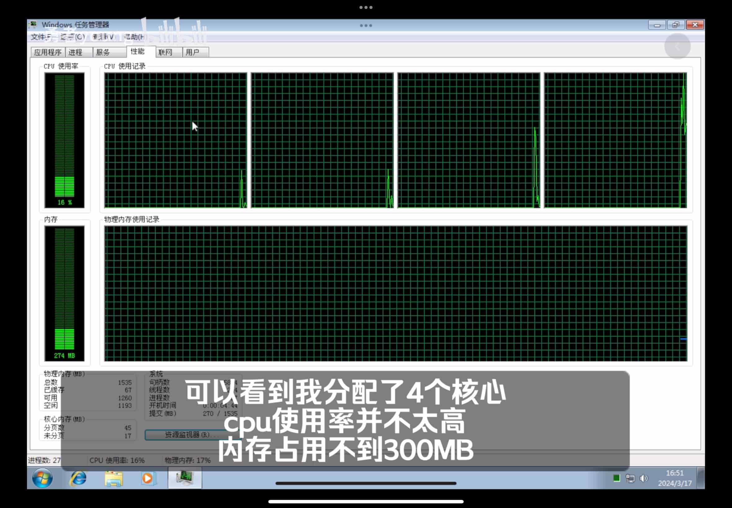732x508 pixels.
Task: Launch Windows Media Player from taskbar
Action: (149, 478)
